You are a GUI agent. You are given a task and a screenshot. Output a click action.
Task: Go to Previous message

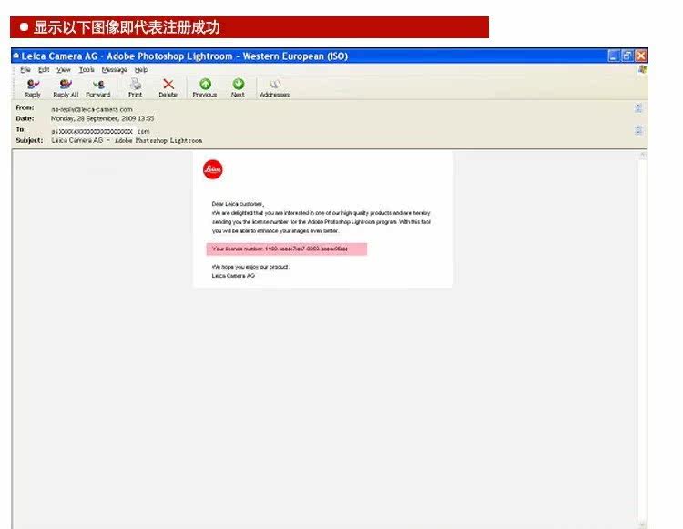[x=205, y=88]
